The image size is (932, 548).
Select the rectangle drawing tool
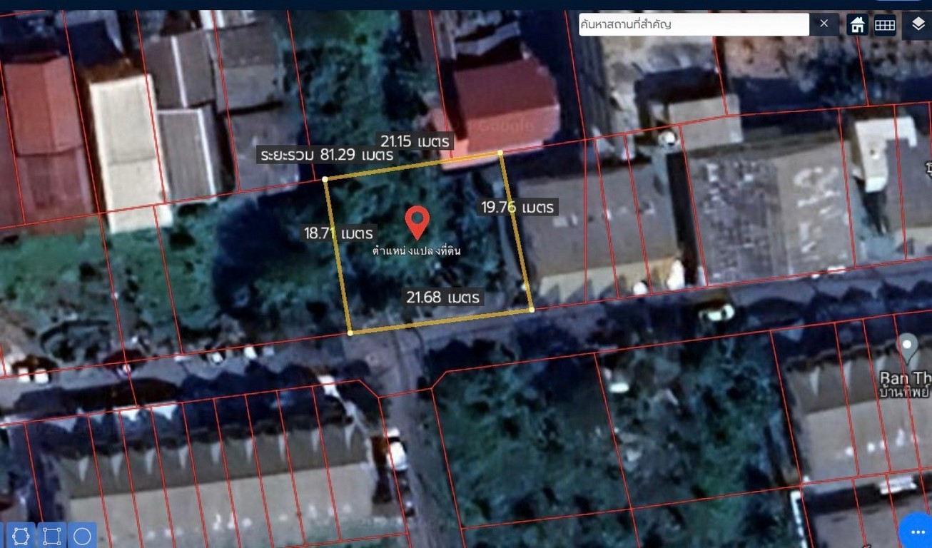[51, 536]
